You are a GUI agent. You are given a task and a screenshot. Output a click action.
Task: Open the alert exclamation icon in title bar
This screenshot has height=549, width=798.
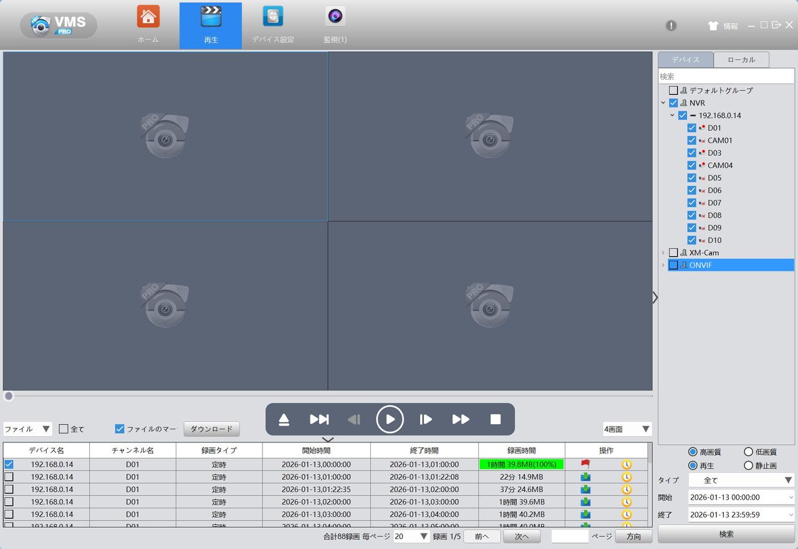[x=671, y=26]
